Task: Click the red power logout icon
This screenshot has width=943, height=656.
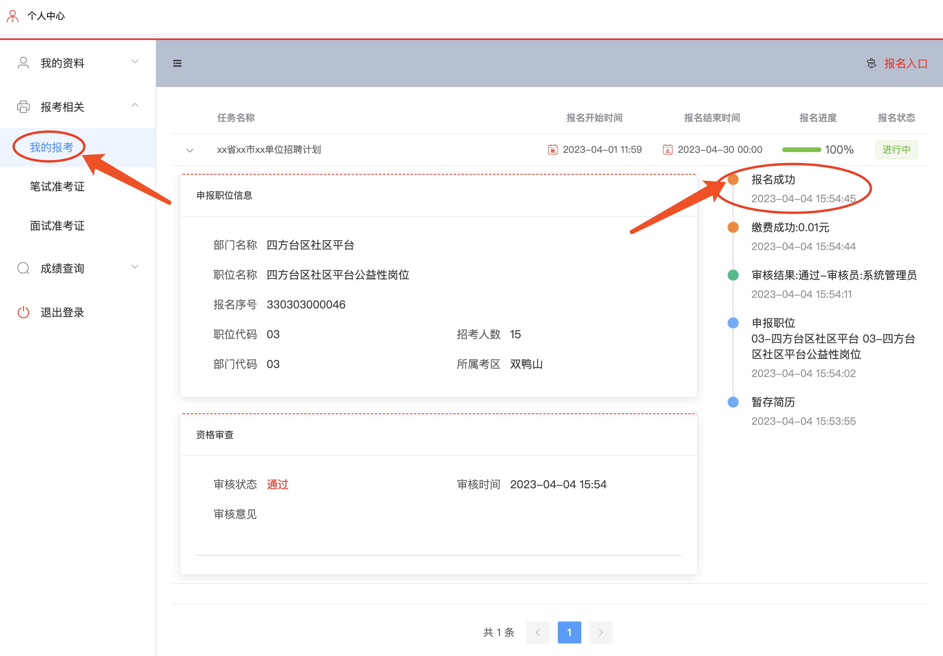Action: point(24,312)
